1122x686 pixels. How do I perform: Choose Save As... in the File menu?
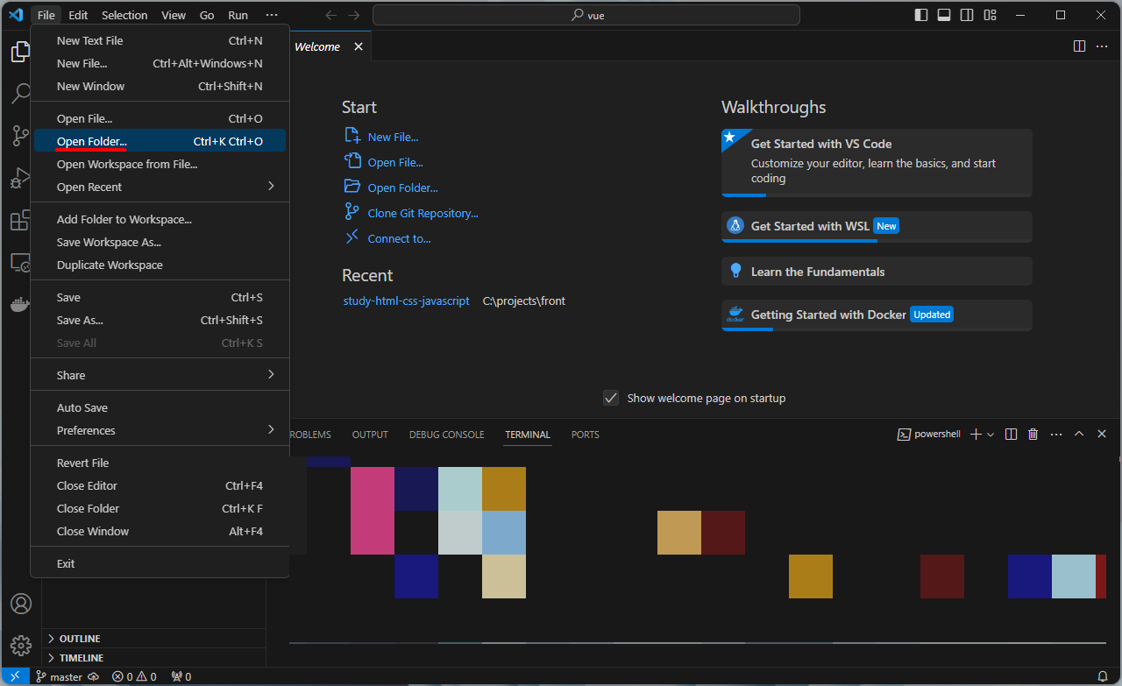[x=160, y=320]
